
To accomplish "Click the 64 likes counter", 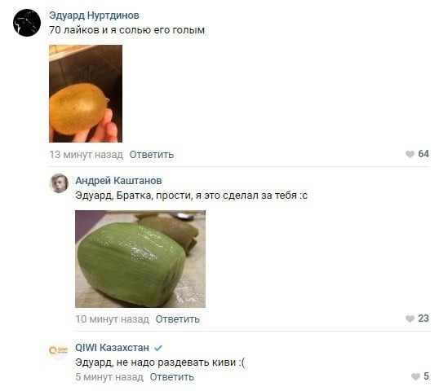I will coord(423,154).
